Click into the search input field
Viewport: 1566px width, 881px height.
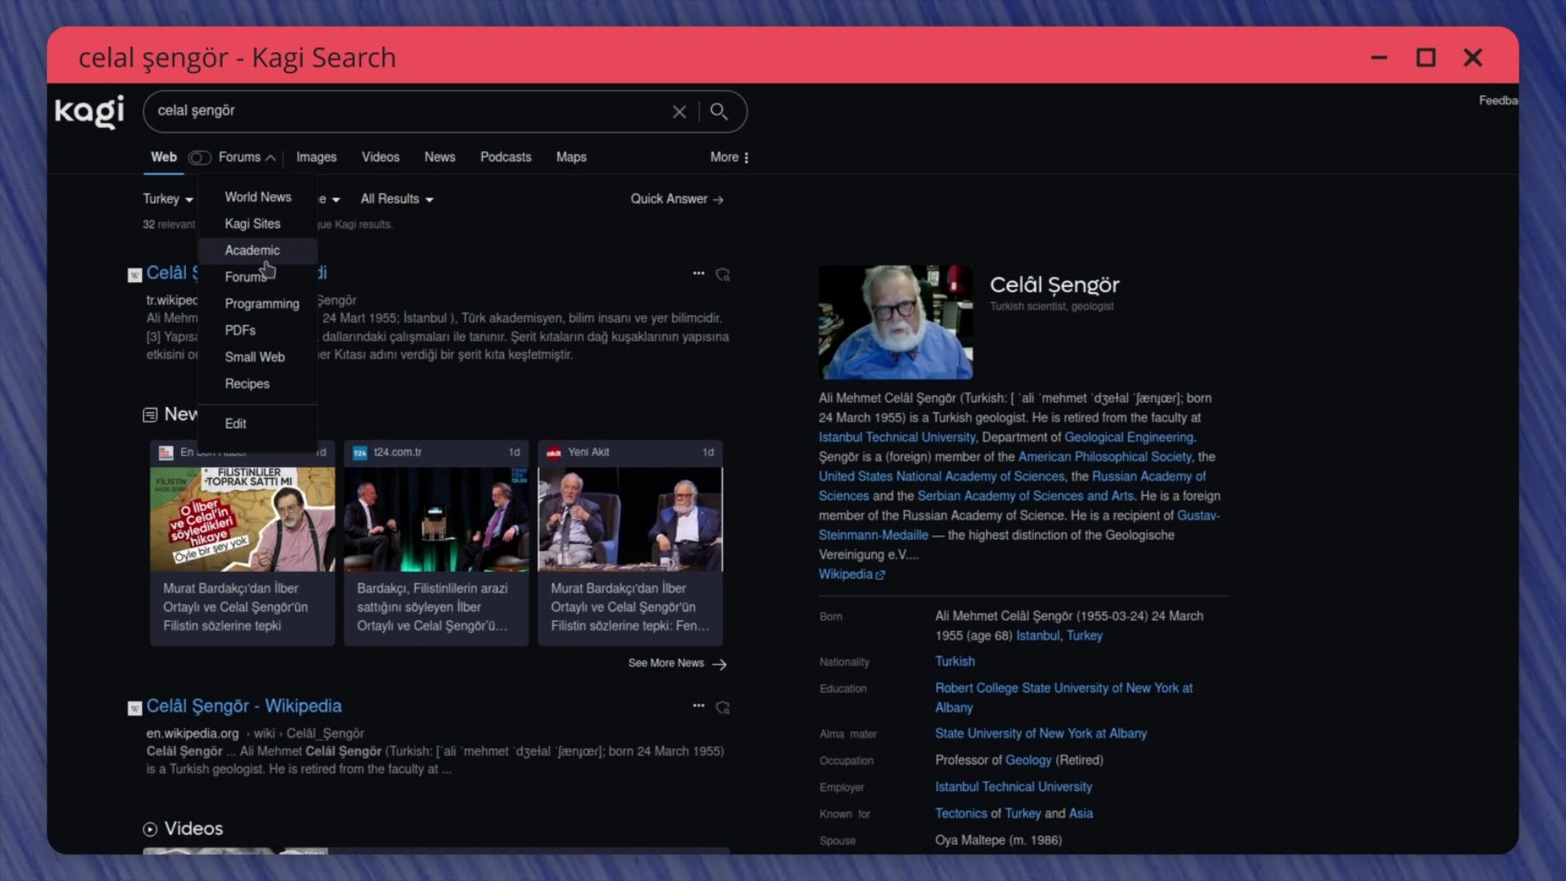[408, 111]
